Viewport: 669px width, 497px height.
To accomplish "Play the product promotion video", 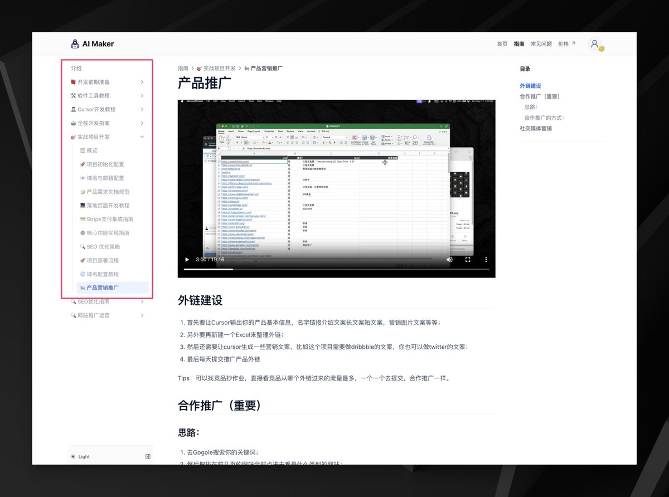I will click(x=187, y=260).
